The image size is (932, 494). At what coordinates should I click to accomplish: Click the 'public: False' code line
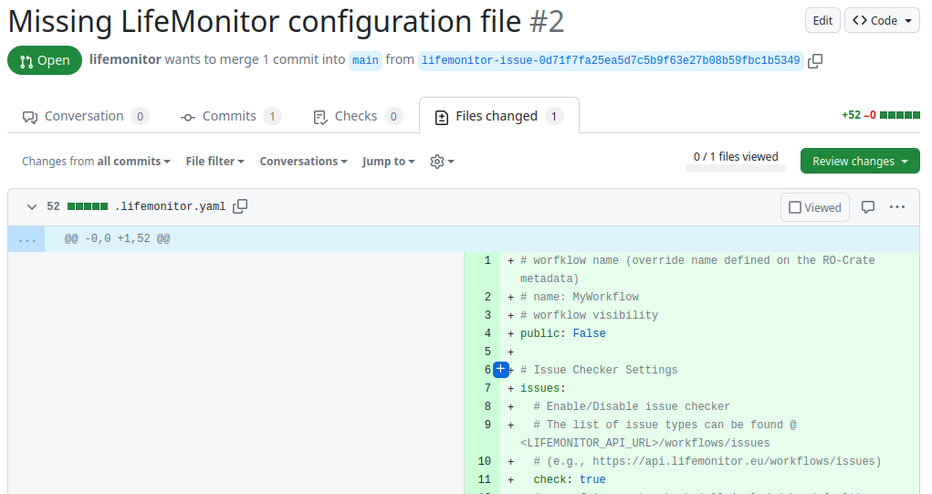coord(563,333)
